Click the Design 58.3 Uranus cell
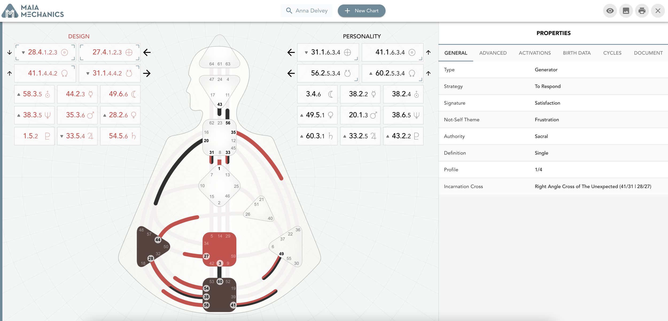Image resolution: width=668 pixels, height=321 pixels. [x=34, y=94]
